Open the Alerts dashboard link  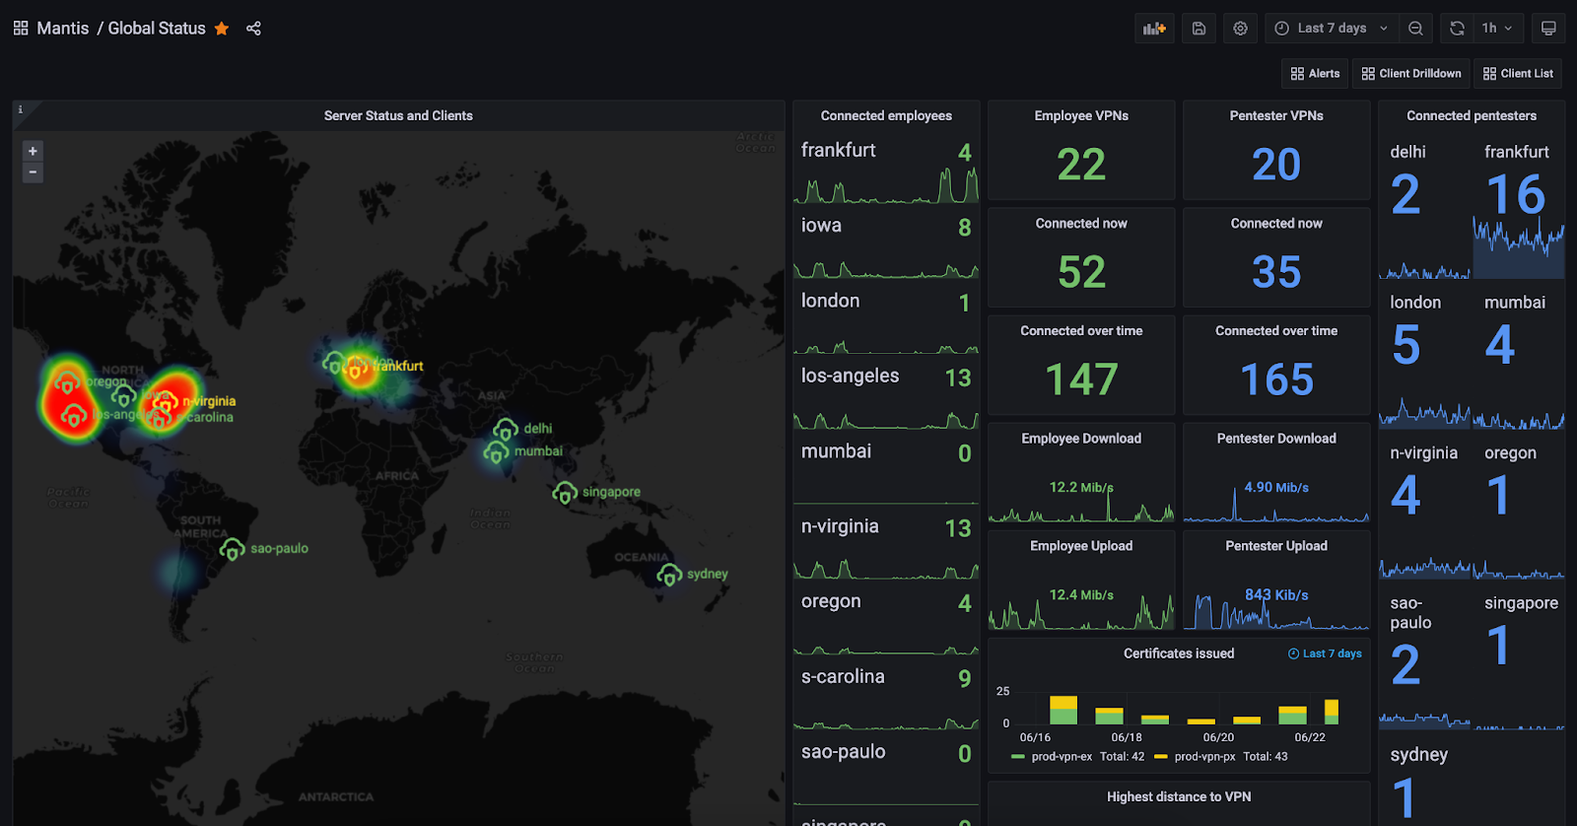pos(1315,74)
